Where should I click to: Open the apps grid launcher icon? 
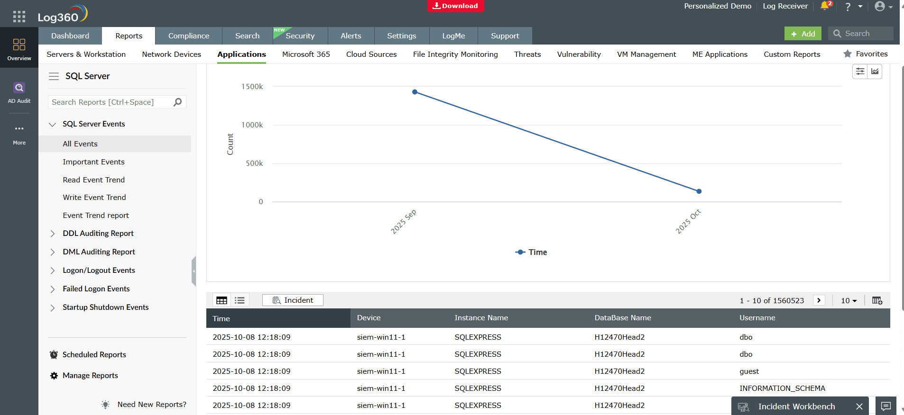coord(19,17)
